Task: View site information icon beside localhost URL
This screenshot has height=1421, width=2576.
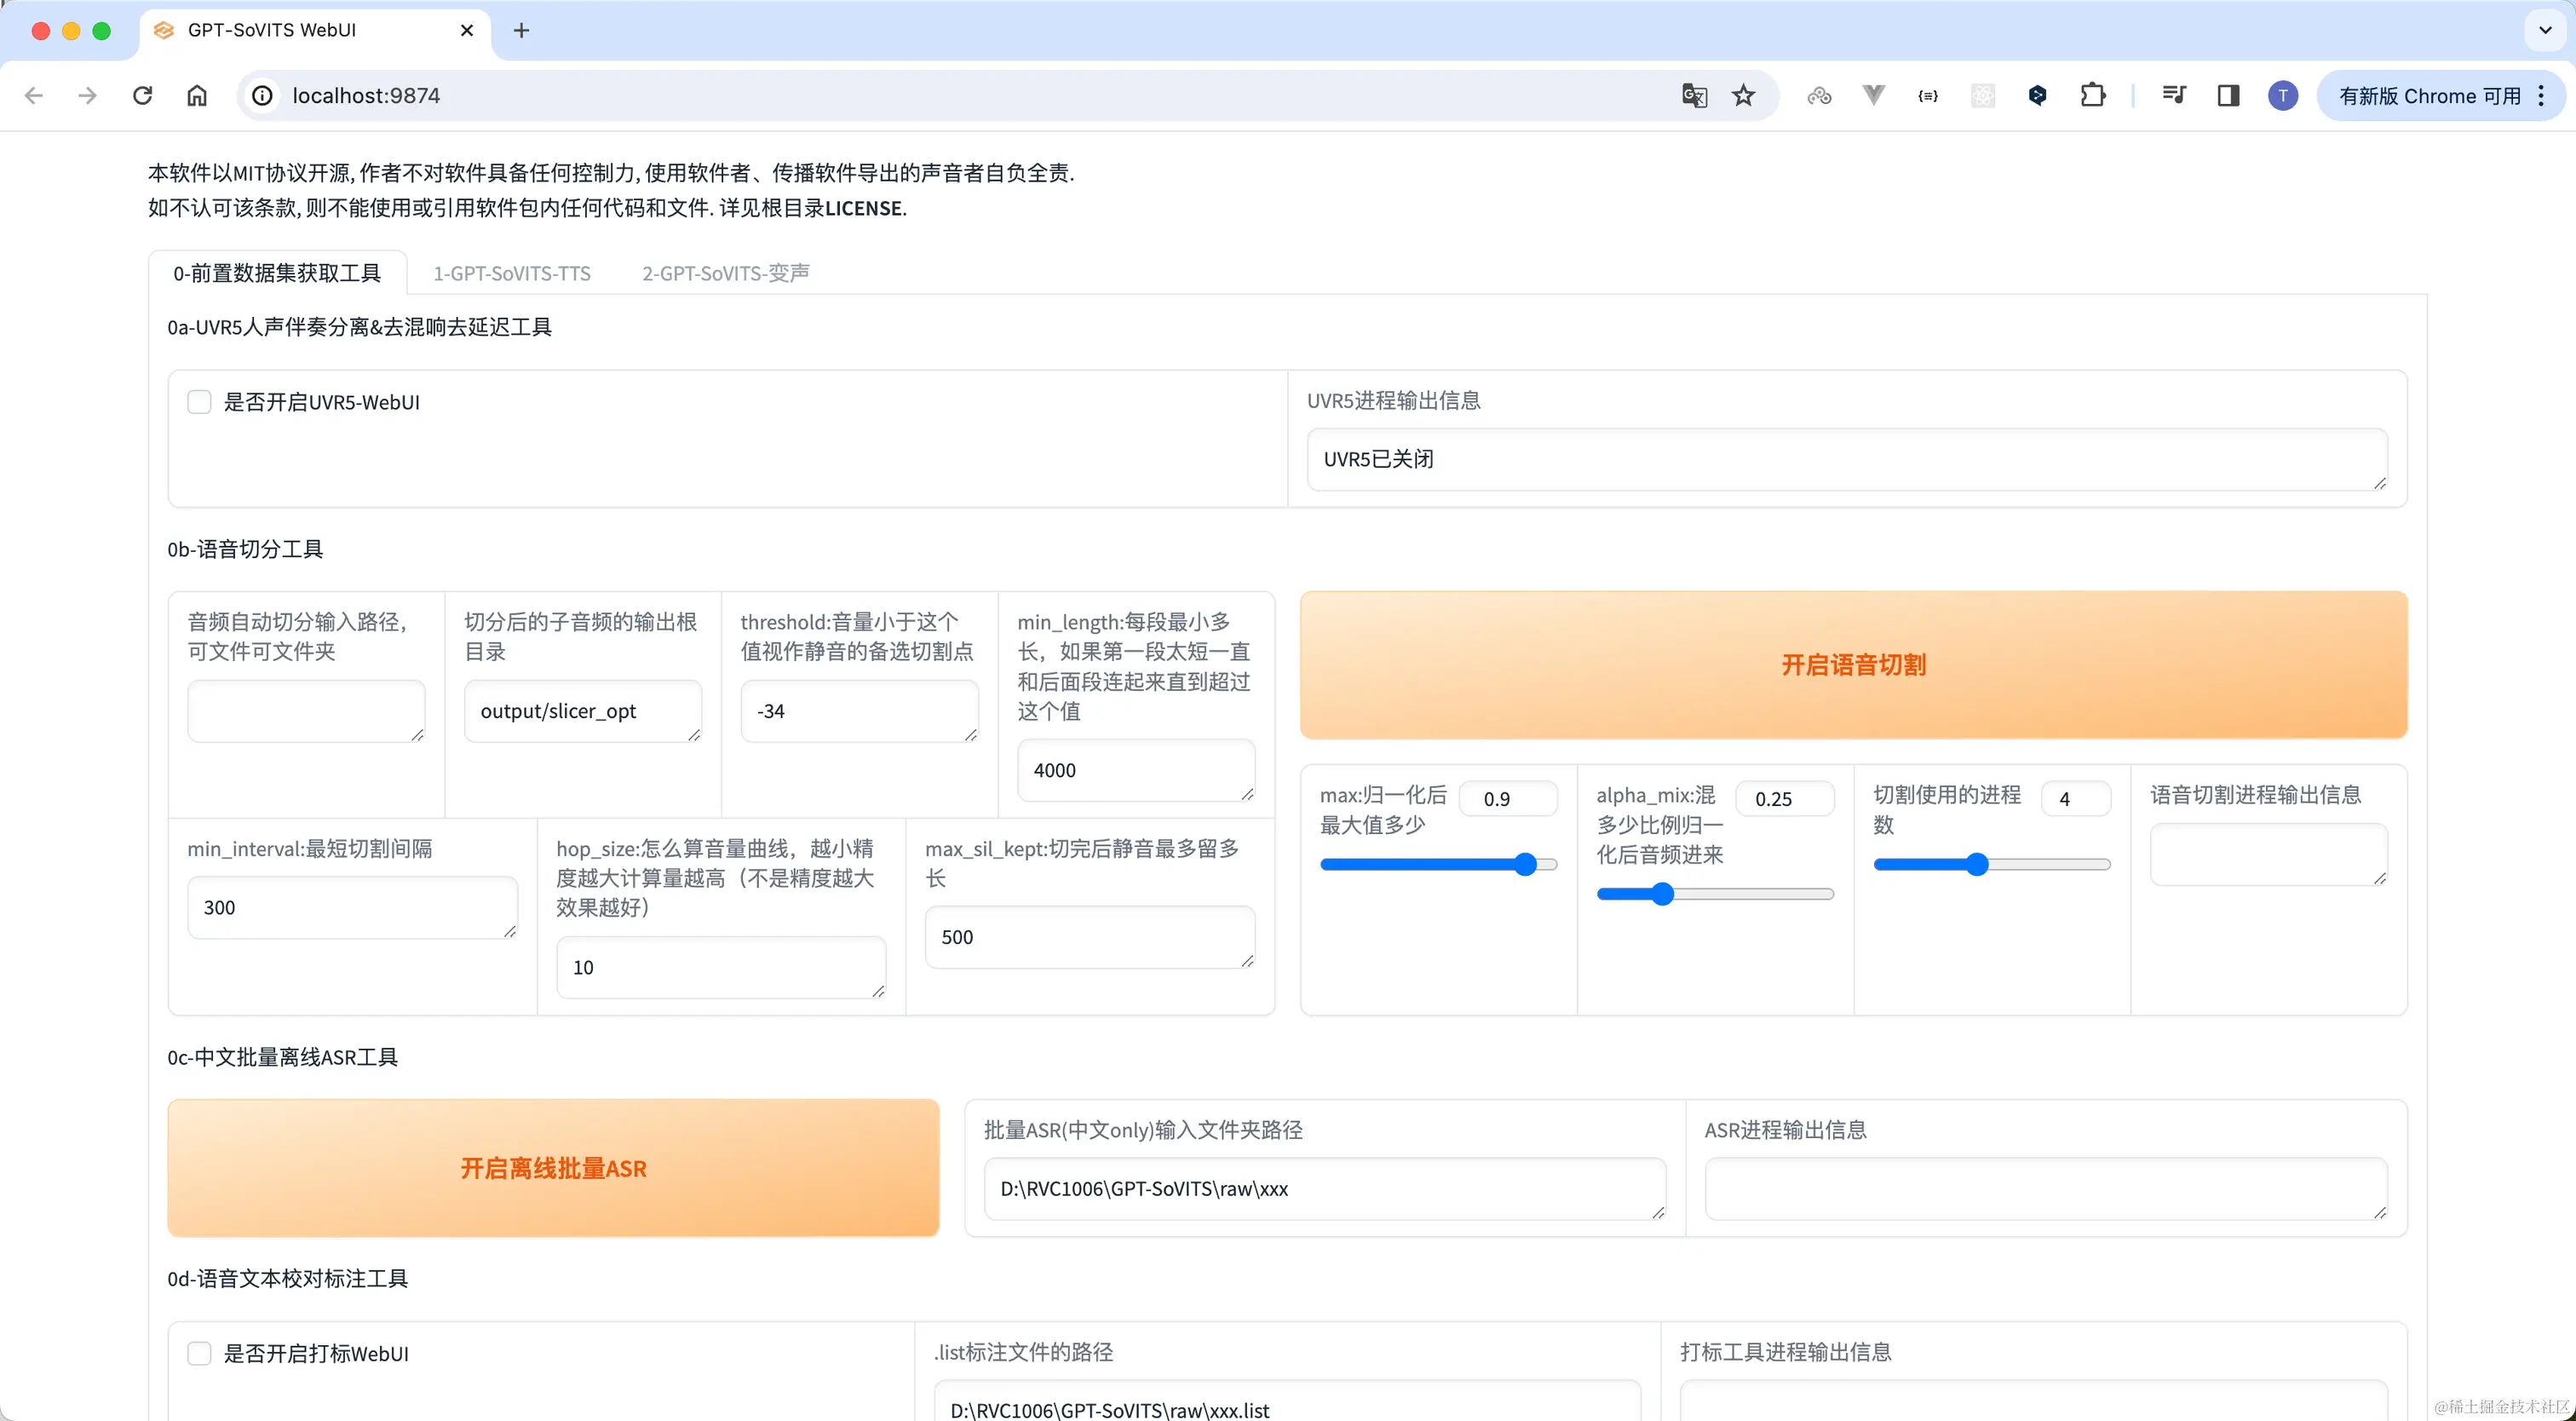Action: 262,96
